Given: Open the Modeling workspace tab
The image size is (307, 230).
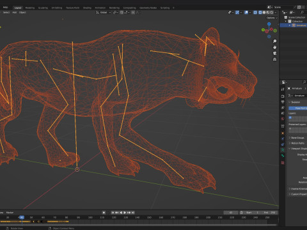Looking at the screenshot, I should click(30, 8).
